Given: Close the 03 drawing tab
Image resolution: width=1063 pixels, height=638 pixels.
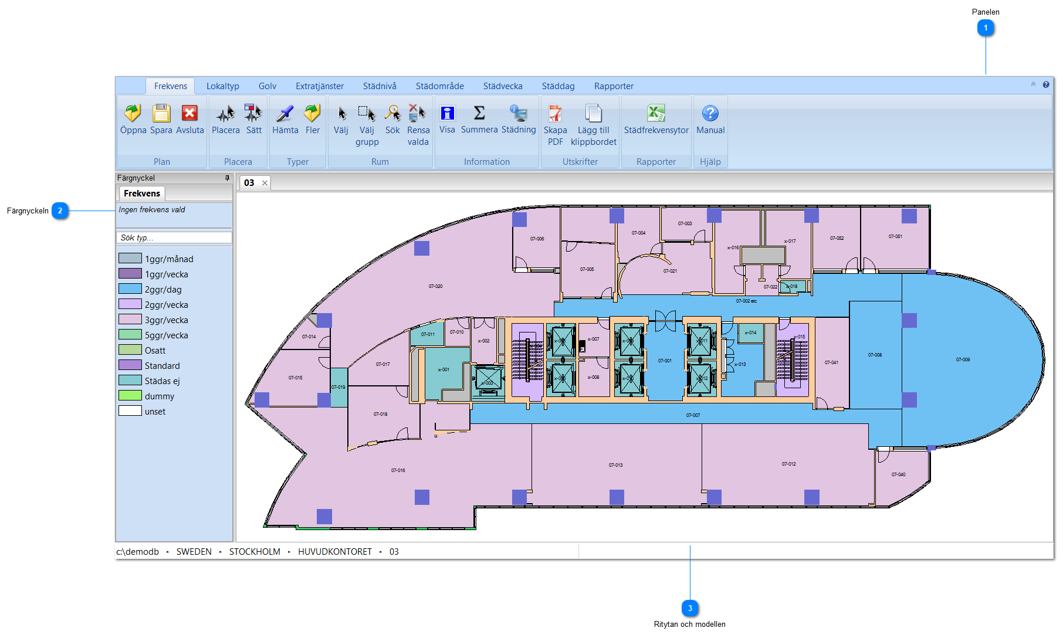Looking at the screenshot, I should pos(265,183).
